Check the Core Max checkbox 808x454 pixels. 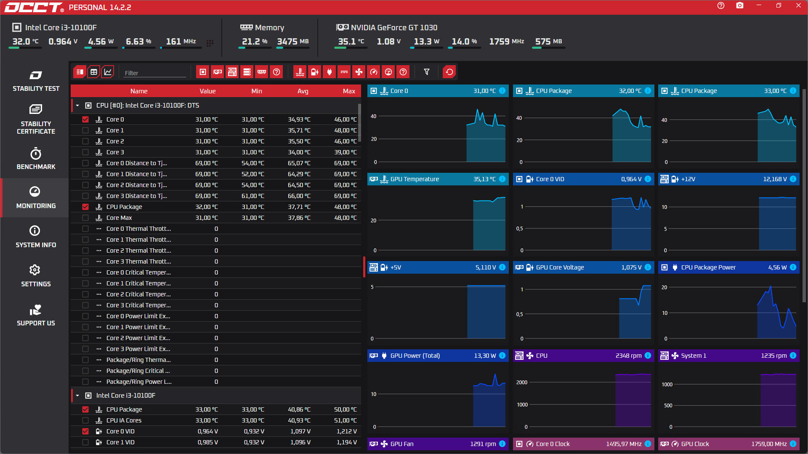85,218
